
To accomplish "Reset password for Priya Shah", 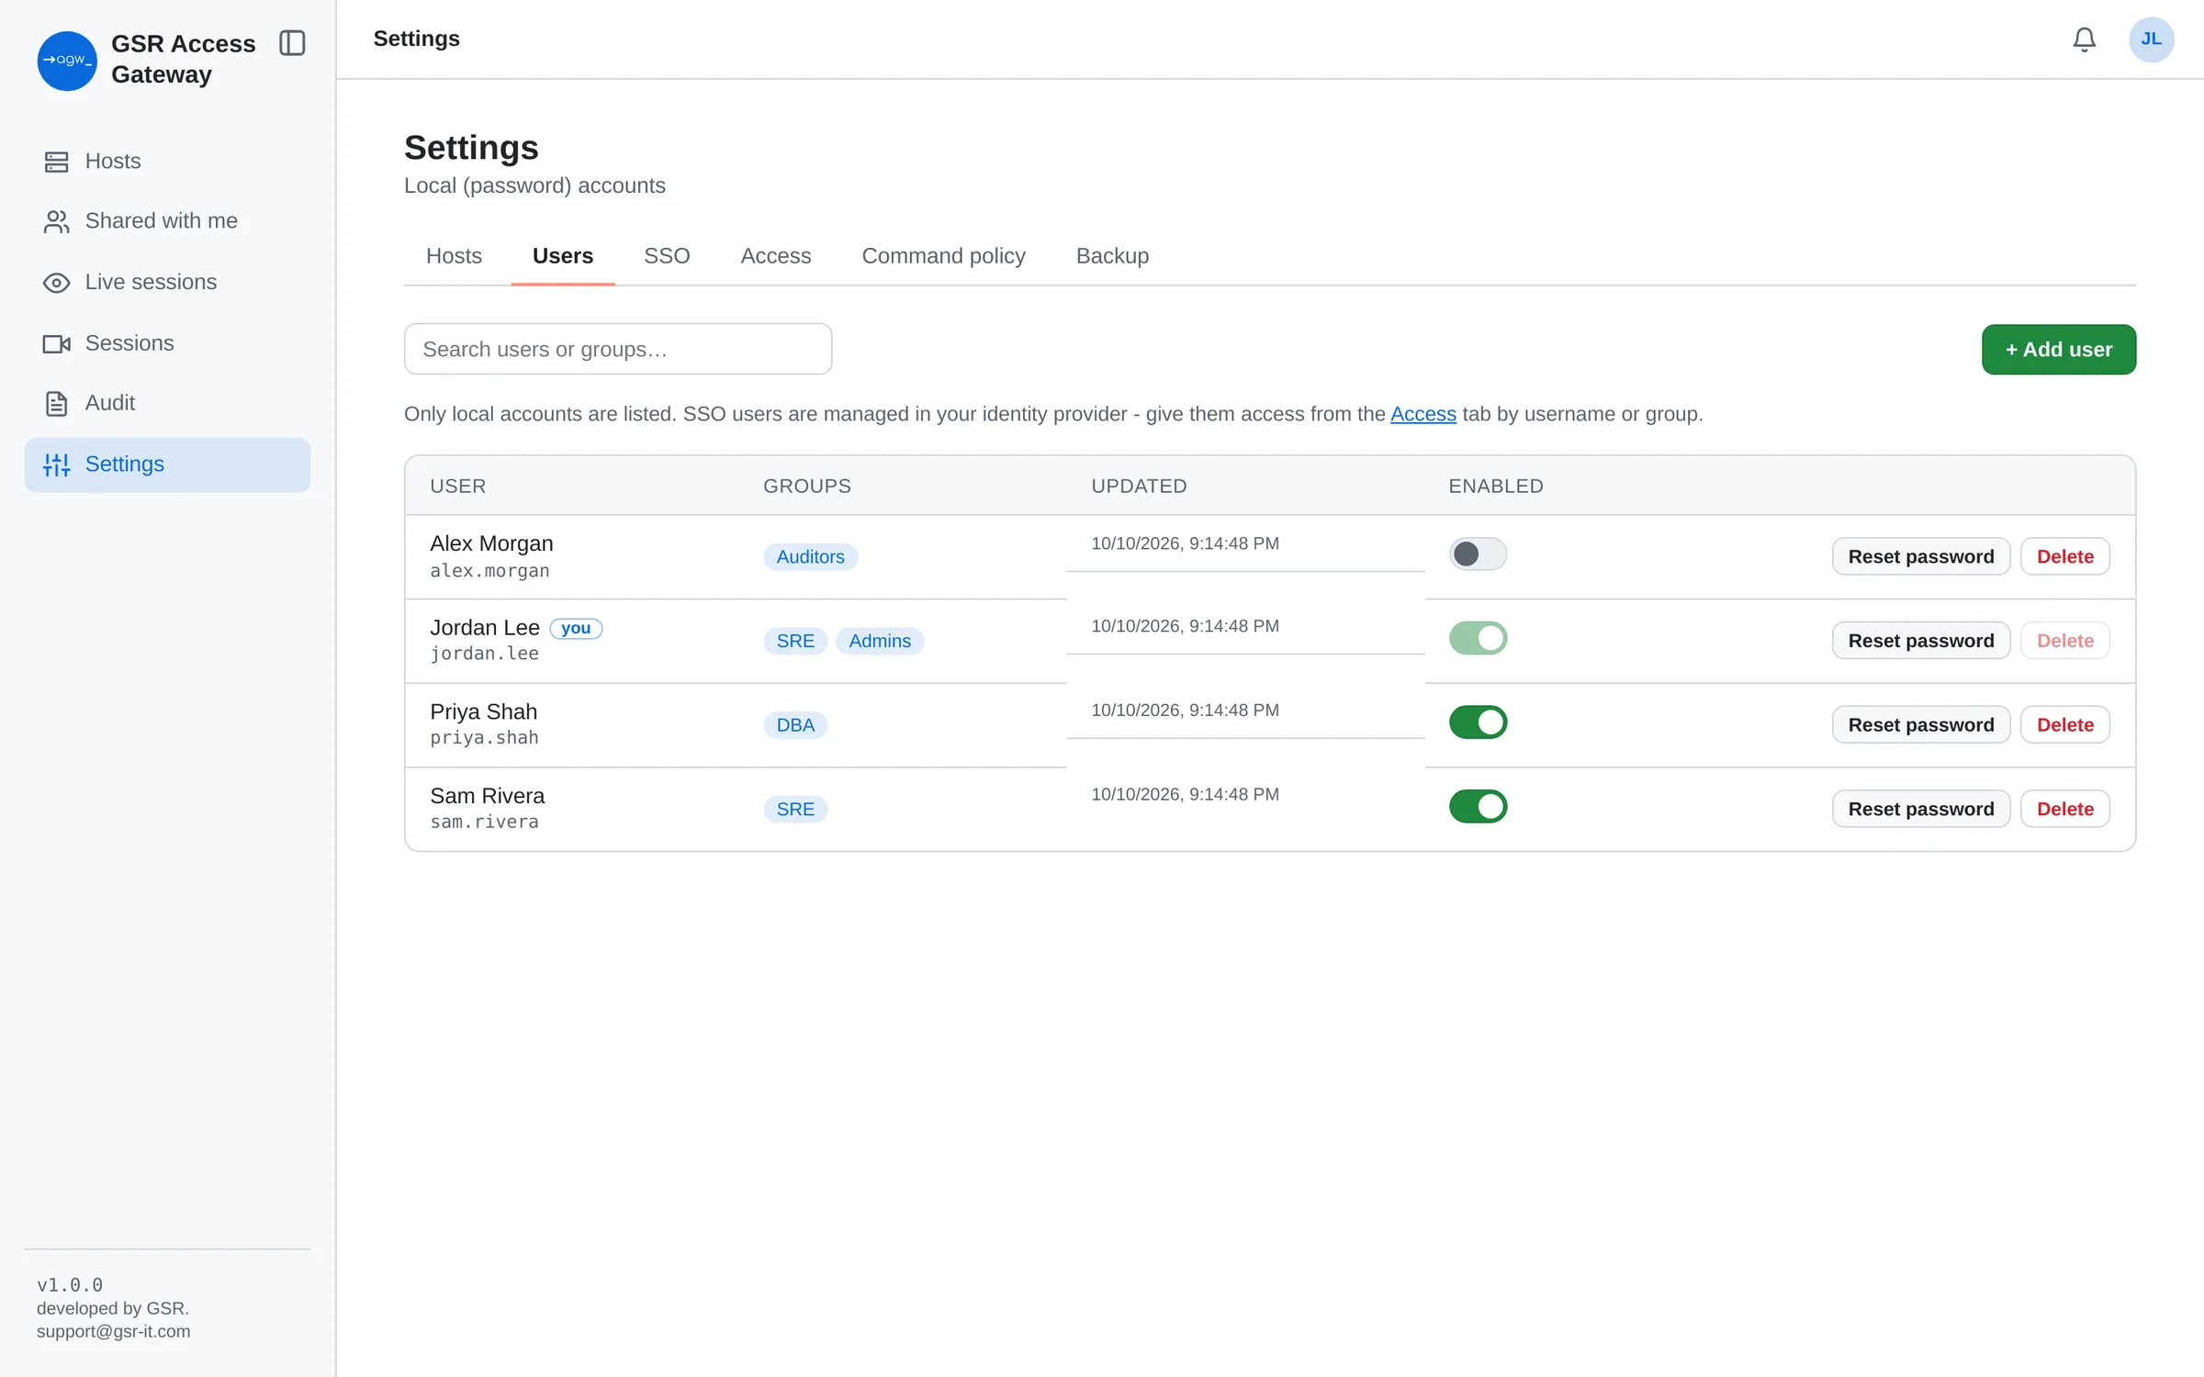I will [x=1920, y=725].
